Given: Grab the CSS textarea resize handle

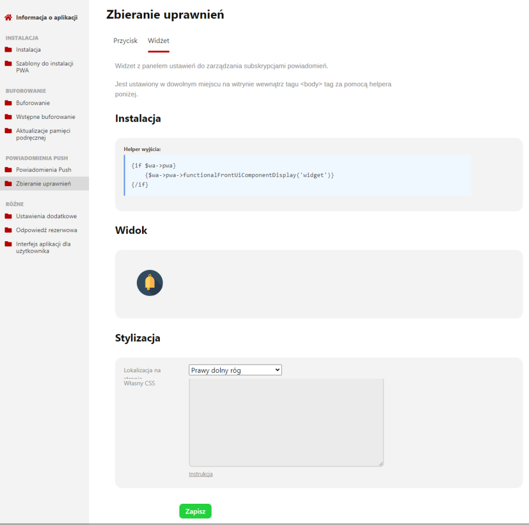Looking at the screenshot, I should tap(381, 464).
